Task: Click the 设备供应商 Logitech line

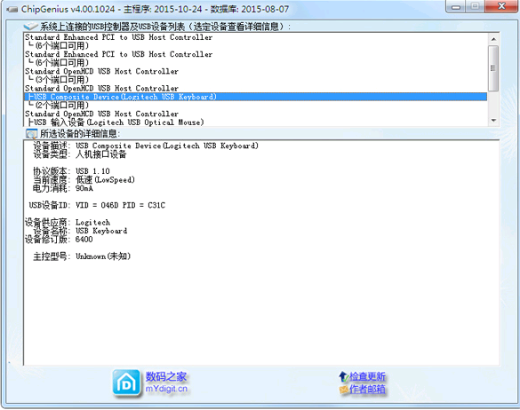Action: pyautogui.click(x=68, y=222)
